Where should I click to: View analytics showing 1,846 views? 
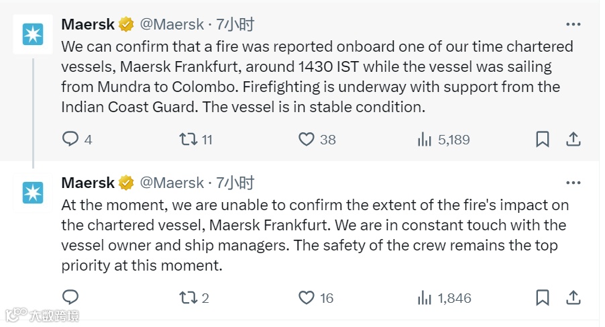pyautogui.click(x=425, y=297)
